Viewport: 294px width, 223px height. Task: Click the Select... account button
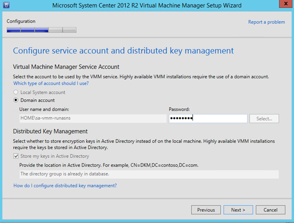point(264,118)
